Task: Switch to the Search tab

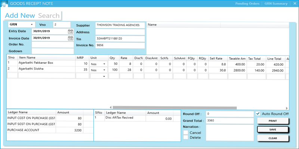Action: tap(49, 16)
